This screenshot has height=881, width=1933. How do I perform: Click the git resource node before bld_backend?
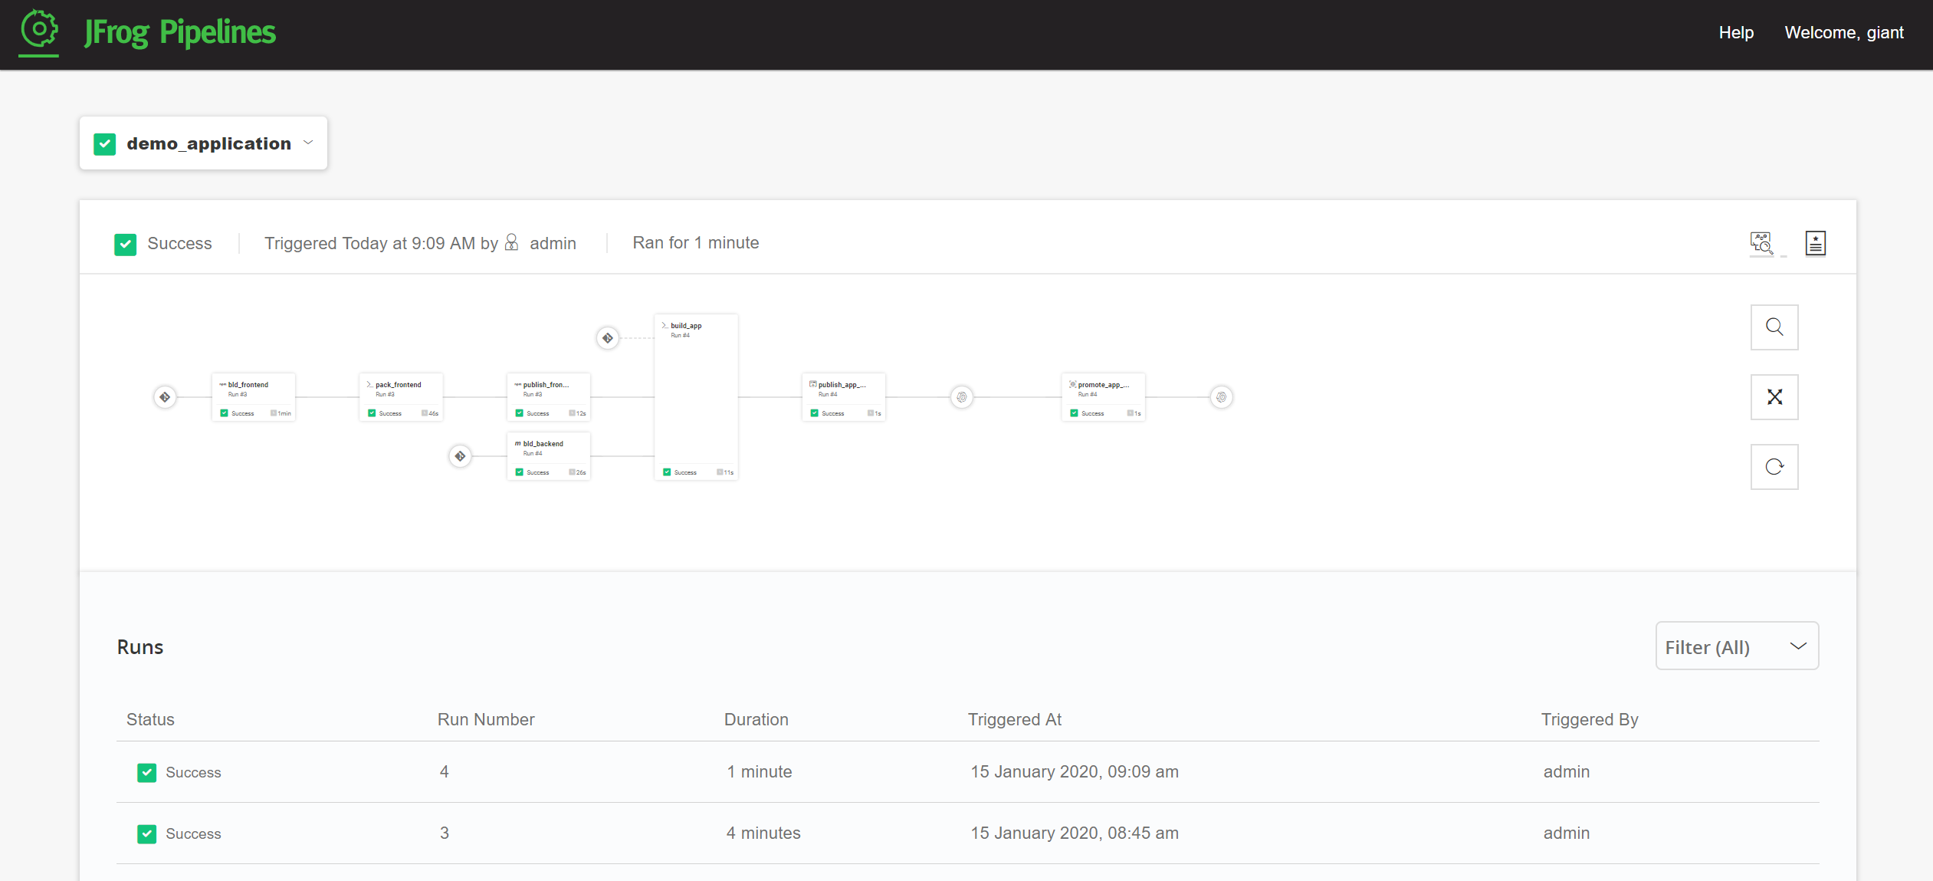click(460, 456)
